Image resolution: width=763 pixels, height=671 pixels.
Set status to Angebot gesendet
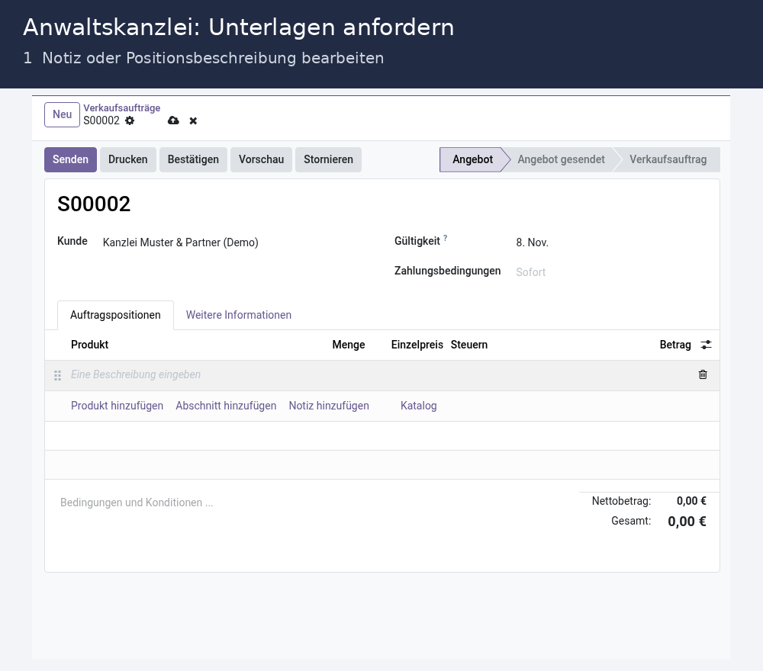[x=561, y=159]
